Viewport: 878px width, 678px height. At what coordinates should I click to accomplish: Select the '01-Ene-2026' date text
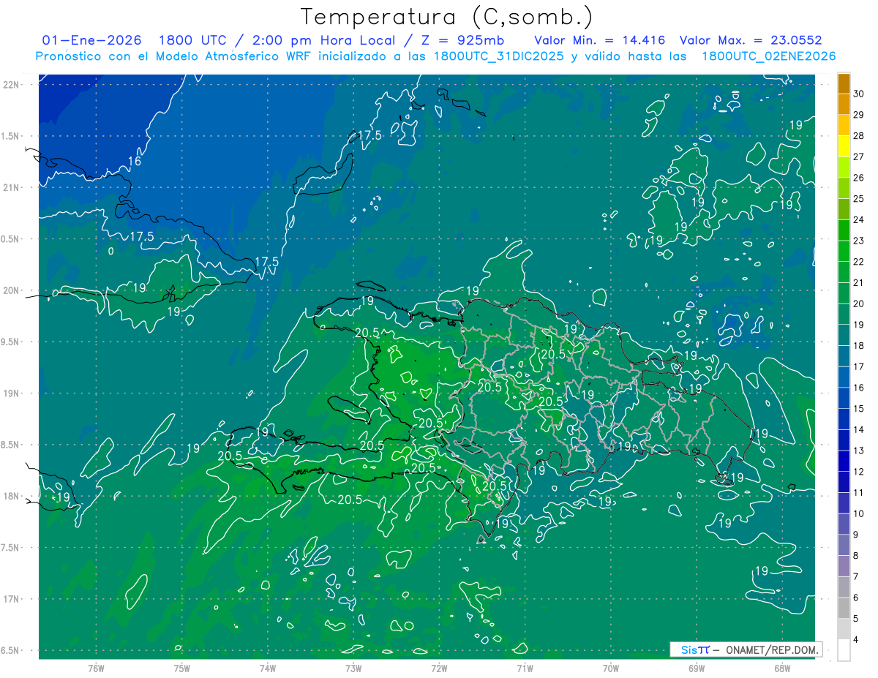coord(92,40)
